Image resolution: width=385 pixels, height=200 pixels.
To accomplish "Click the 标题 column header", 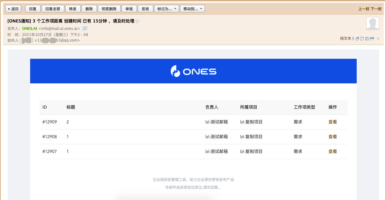I will (71, 107).
